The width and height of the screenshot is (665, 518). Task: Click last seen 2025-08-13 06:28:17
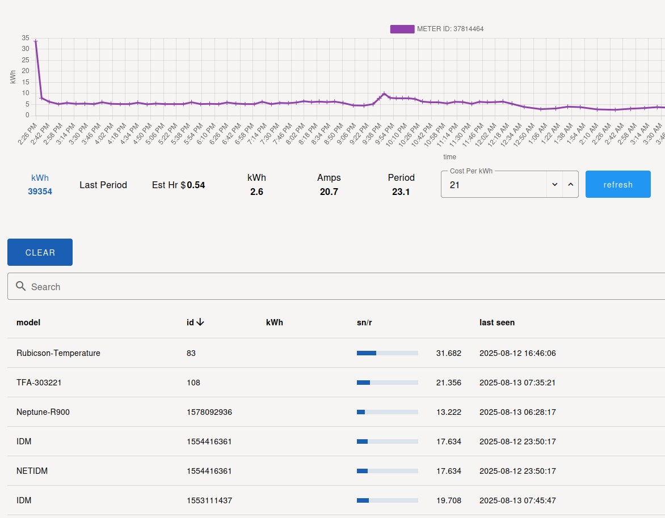(x=517, y=412)
